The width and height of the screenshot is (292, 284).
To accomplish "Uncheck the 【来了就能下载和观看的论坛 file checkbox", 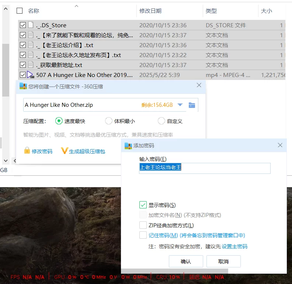I will tap(23, 35).
